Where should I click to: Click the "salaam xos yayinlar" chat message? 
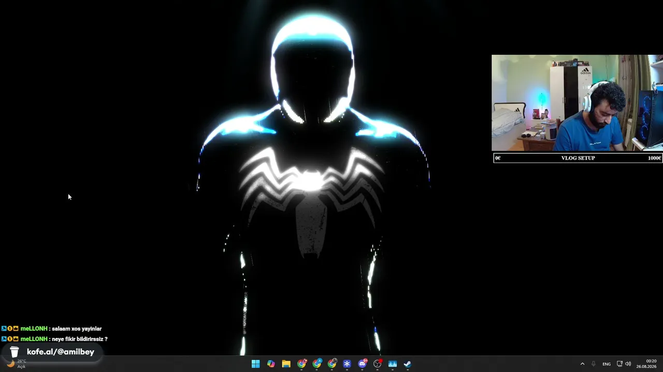coord(77,329)
